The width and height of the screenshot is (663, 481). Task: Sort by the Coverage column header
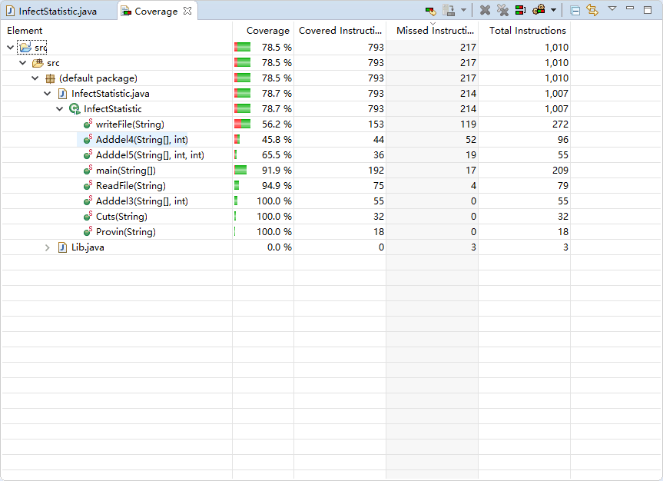[x=263, y=31]
